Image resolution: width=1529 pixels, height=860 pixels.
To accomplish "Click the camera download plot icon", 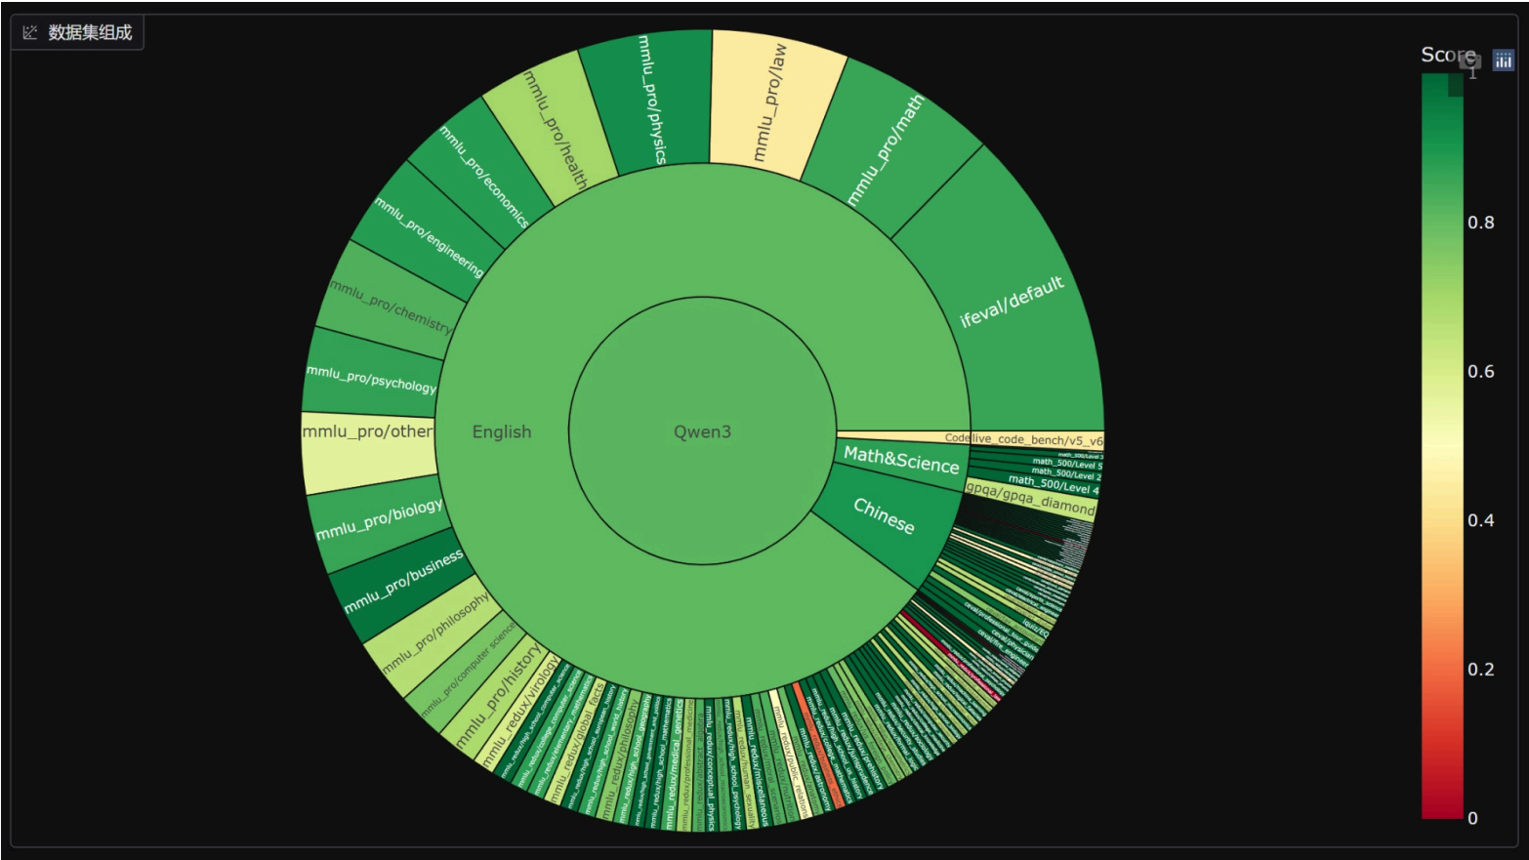I will point(1472,61).
